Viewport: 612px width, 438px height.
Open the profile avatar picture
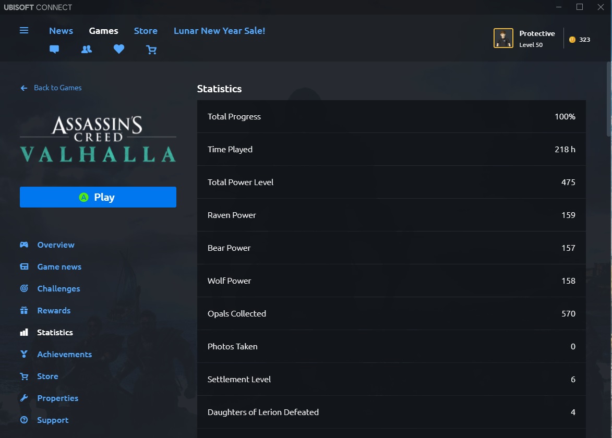tap(503, 38)
